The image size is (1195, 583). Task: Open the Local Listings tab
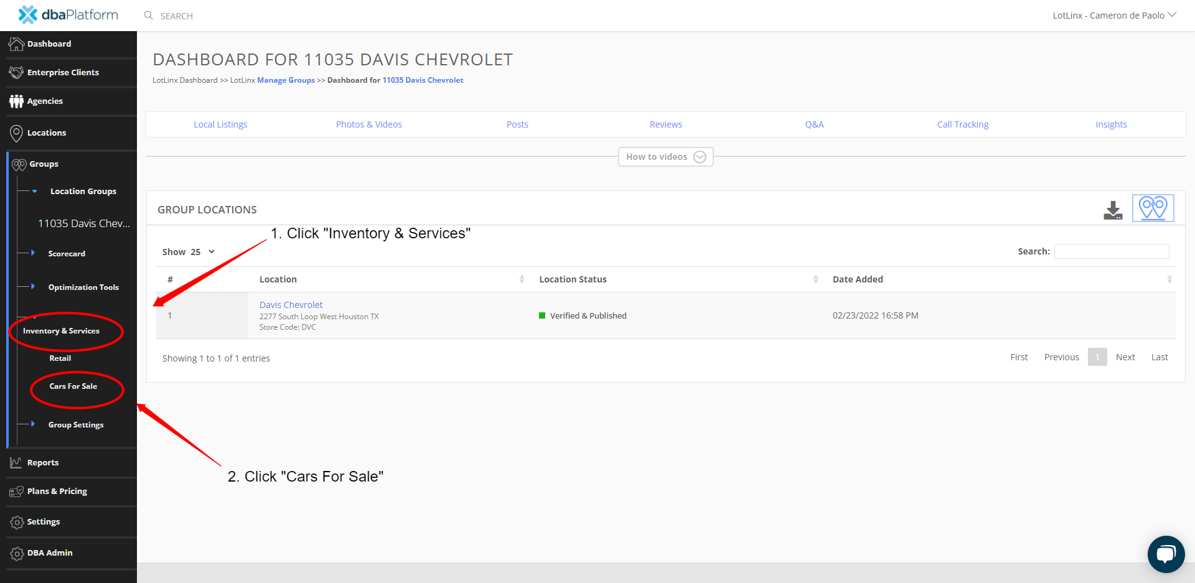(x=220, y=124)
